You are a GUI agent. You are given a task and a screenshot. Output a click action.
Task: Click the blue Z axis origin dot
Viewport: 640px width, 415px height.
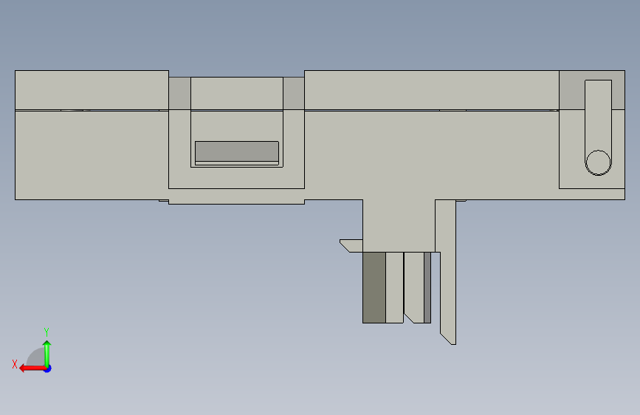48,368
